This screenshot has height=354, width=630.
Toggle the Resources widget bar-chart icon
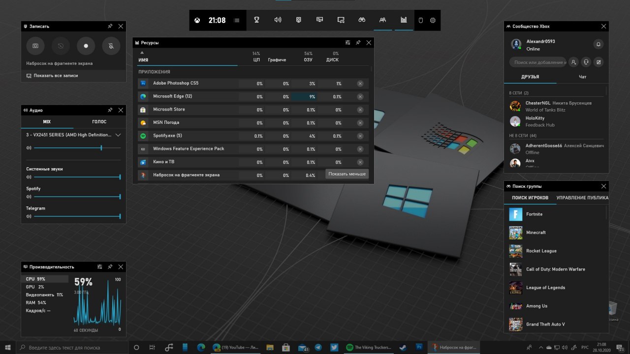(x=404, y=20)
